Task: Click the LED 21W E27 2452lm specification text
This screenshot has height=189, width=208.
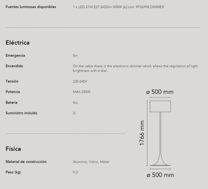Action: point(118,7)
